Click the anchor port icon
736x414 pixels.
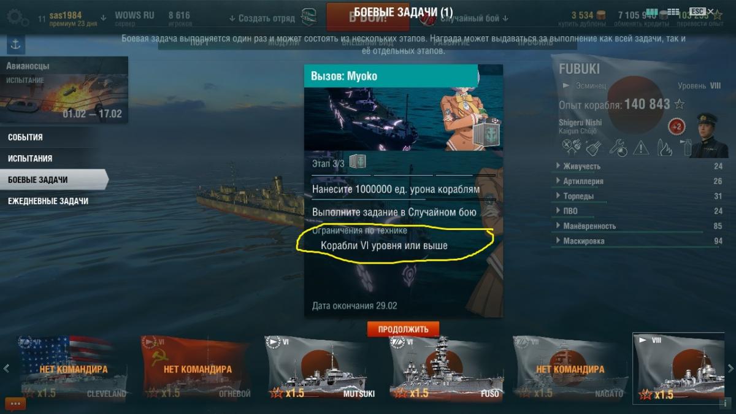pyautogui.click(x=16, y=44)
